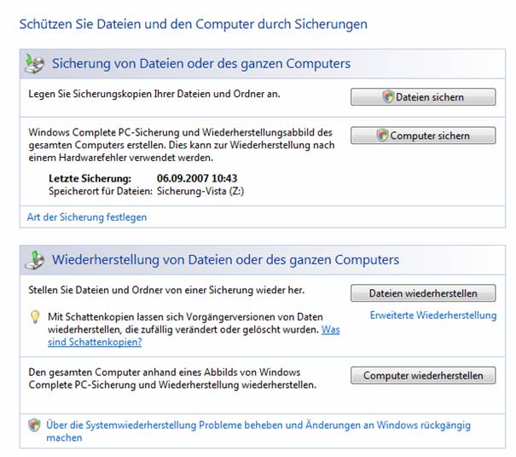Click the shield icon on Dateien sichern
The height and width of the screenshot is (457, 516).
click(388, 96)
